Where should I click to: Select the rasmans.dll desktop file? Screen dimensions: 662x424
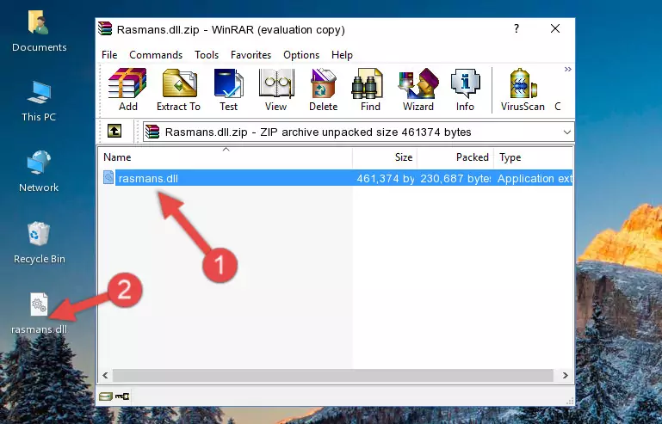[x=39, y=313]
